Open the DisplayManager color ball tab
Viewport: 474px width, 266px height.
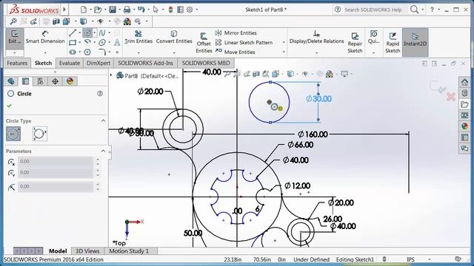tap(70, 81)
